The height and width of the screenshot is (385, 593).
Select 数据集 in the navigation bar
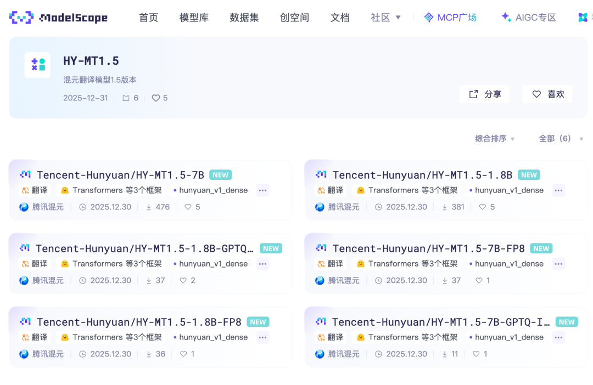click(244, 17)
